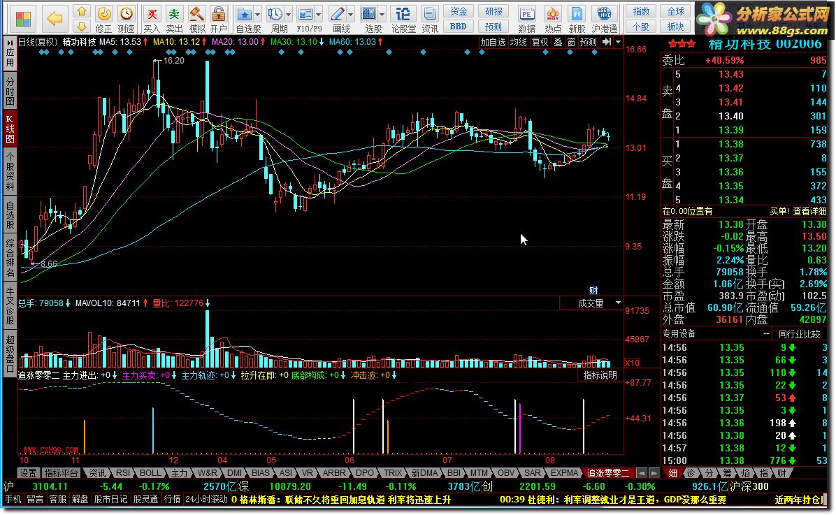Click the 买入 buy icon
Viewport: 836px width, 515px height.
(152, 19)
